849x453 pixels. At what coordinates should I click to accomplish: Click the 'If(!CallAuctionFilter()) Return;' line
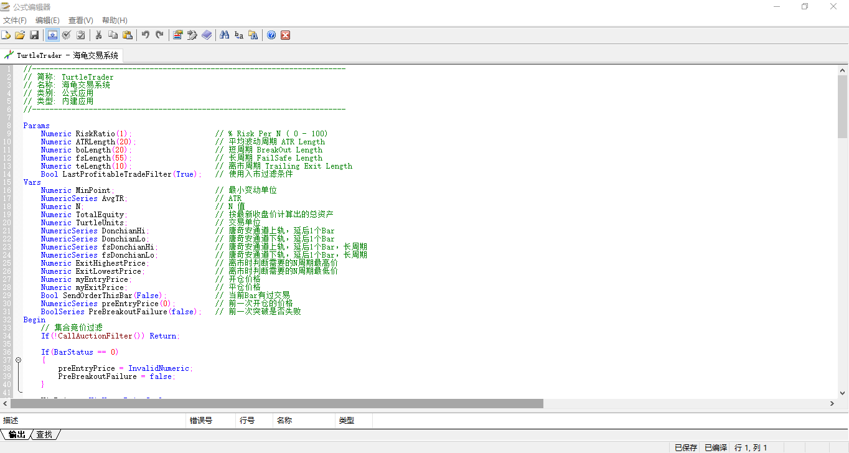coord(111,336)
